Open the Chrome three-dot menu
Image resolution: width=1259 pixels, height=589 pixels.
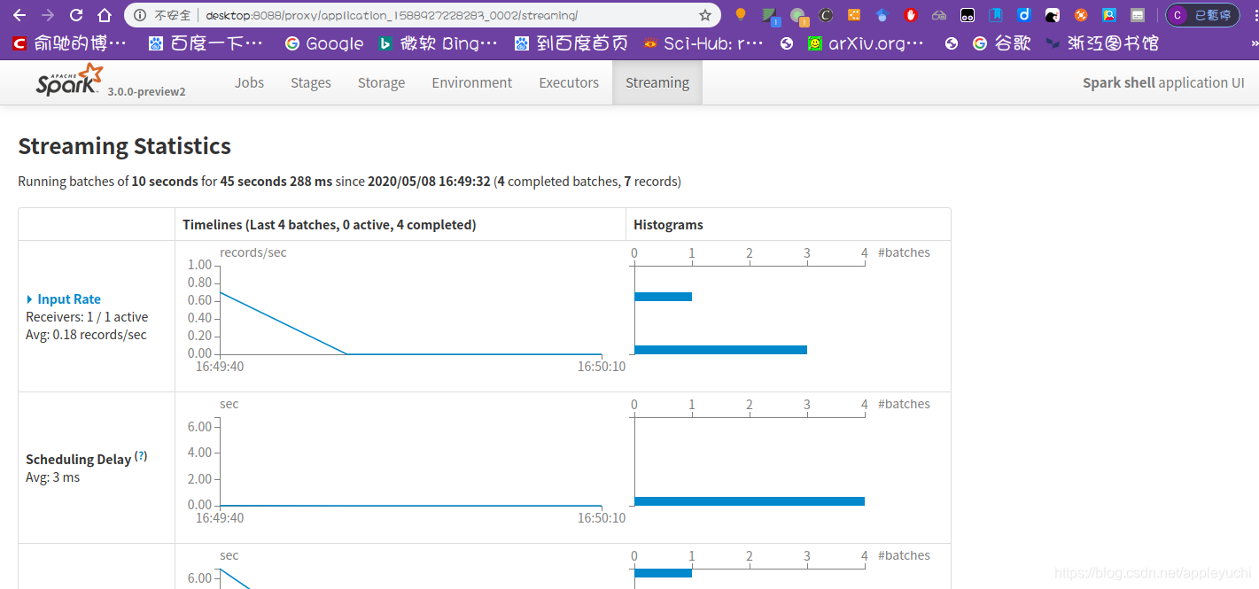click(x=1254, y=15)
